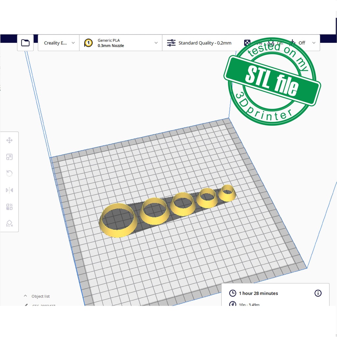Open the Creality printer dropdown

point(59,43)
